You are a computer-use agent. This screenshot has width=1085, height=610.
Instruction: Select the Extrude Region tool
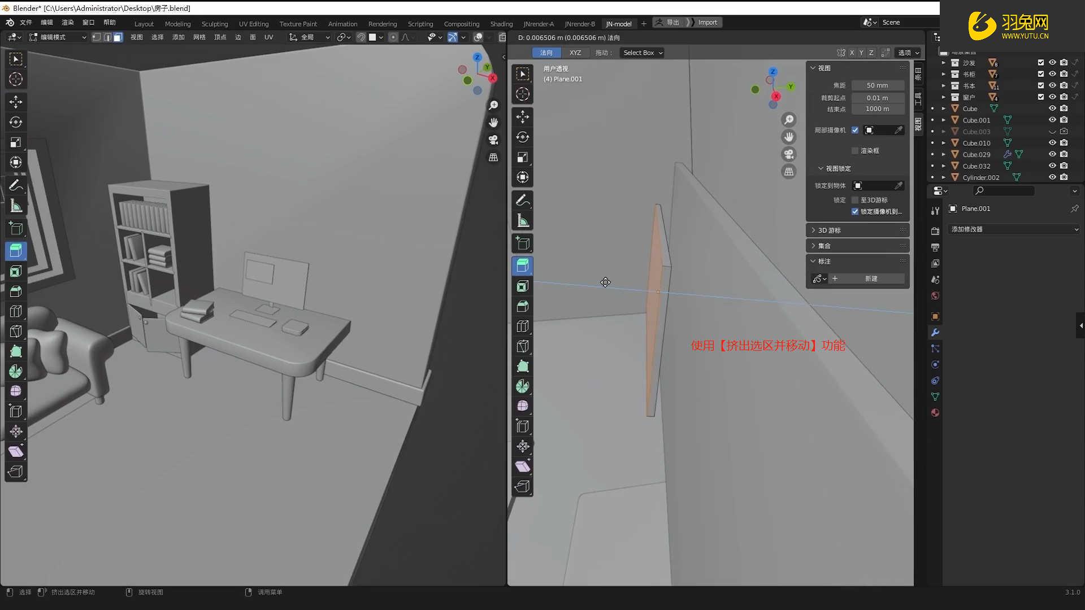pyautogui.click(x=16, y=251)
